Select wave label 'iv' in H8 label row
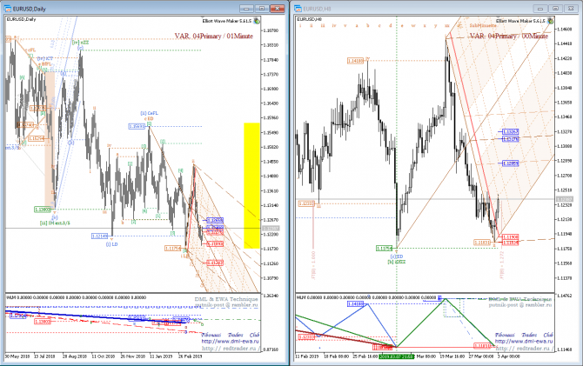This screenshot has height=366, width=583. (x=334, y=25)
